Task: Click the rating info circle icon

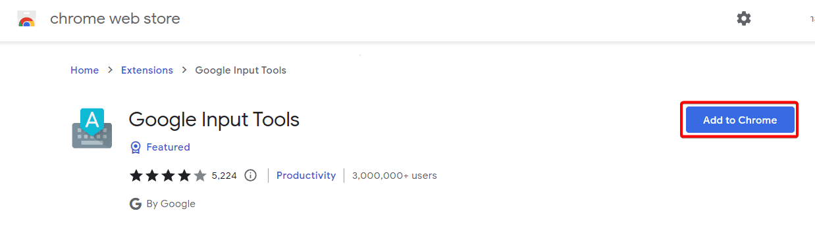Action: (250, 176)
